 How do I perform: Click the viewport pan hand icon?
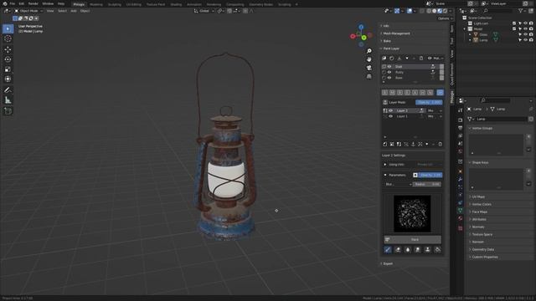coord(369,59)
